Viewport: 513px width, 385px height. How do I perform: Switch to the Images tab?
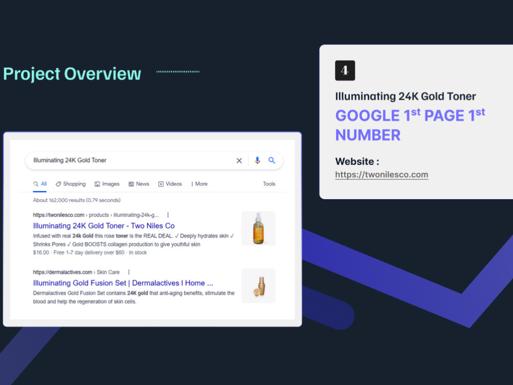pos(107,184)
